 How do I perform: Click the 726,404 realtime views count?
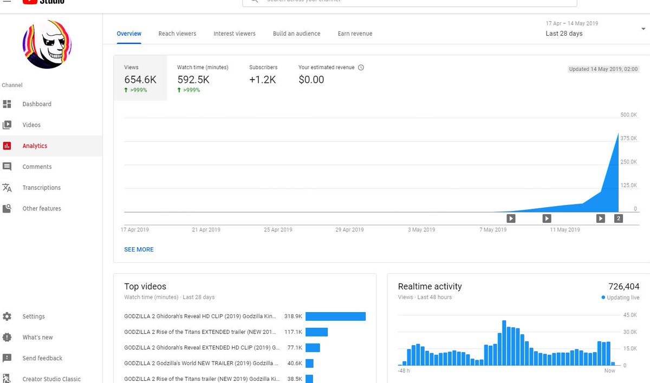pyautogui.click(x=623, y=286)
